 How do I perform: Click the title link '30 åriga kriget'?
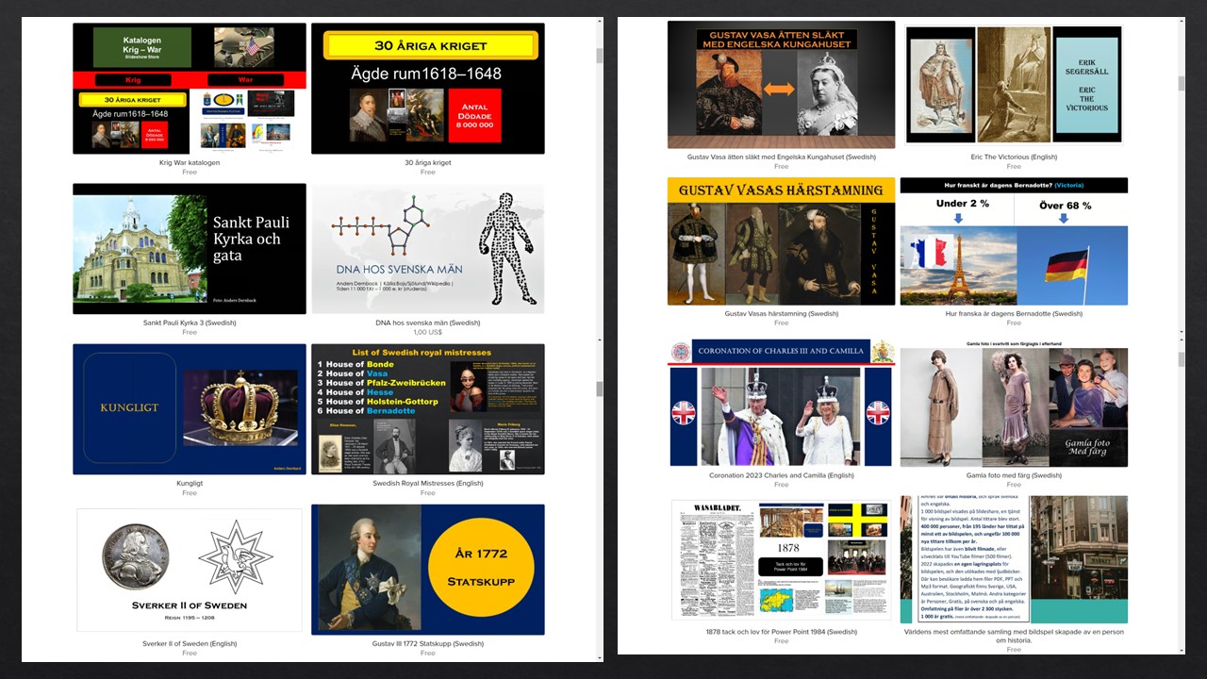tap(428, 162)
